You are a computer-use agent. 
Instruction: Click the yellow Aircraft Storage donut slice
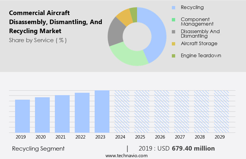pyautogui.click(x=125, y=17)
